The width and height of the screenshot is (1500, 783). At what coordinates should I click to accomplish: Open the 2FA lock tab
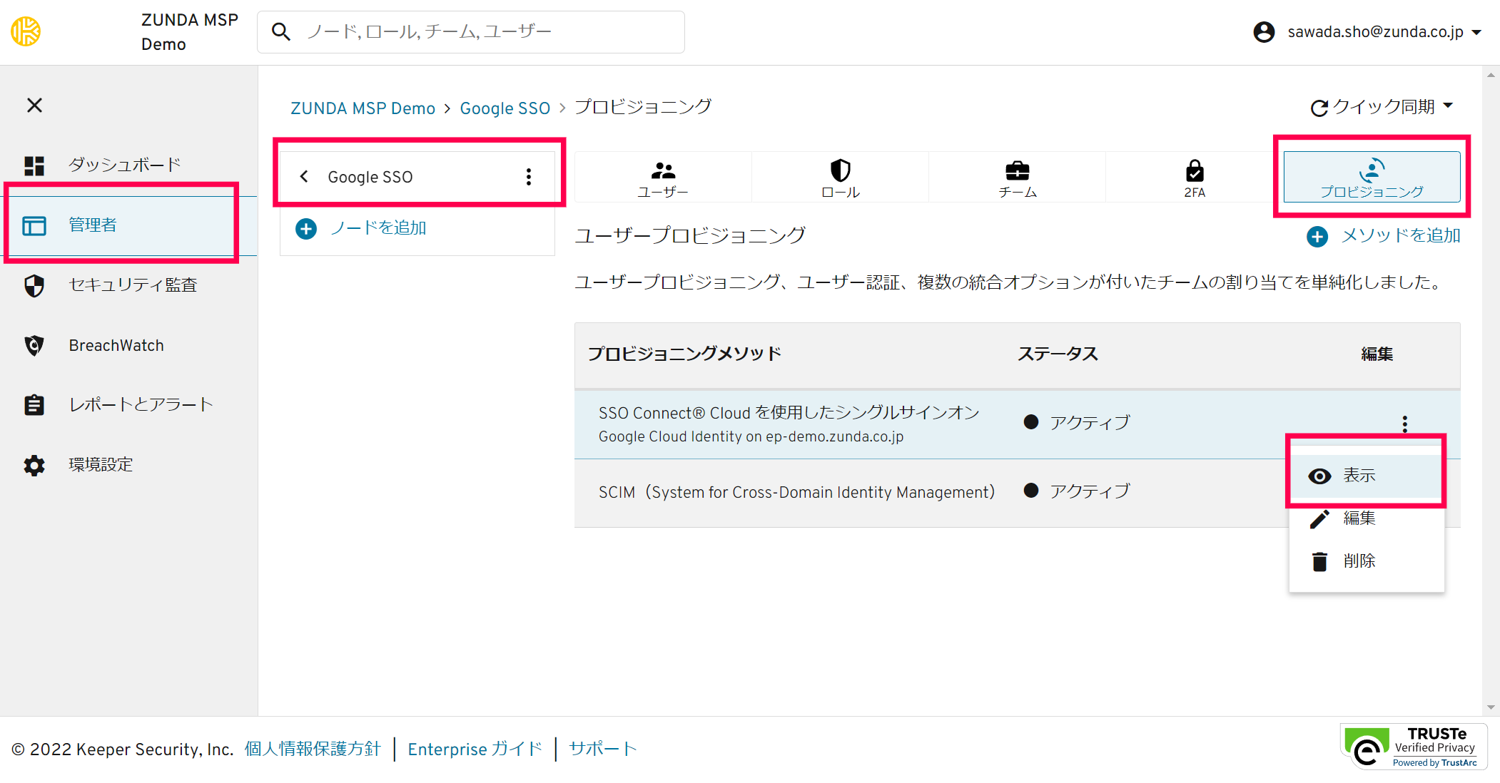pos(1194,171)
